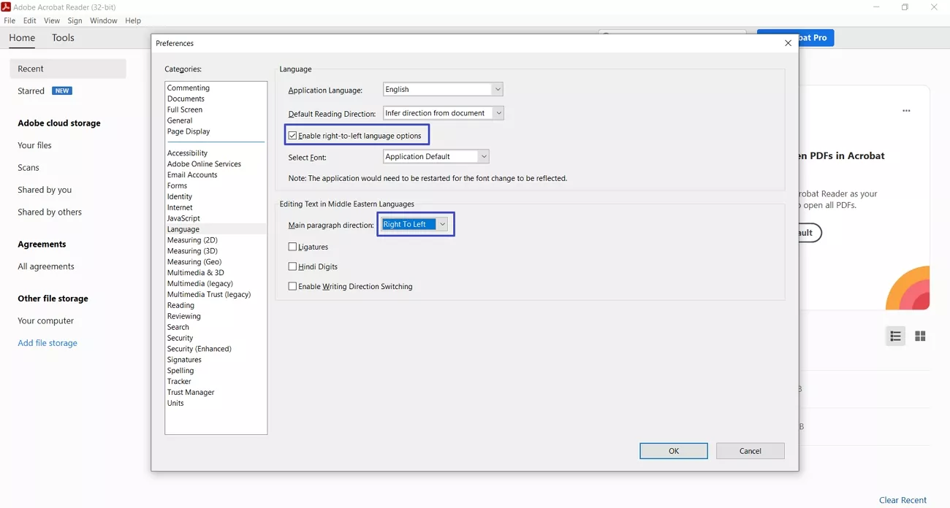Click the Adobe Acrobat title bar icon
The width and height of the screenshot is (950, 508).
(x=7, y=7)
